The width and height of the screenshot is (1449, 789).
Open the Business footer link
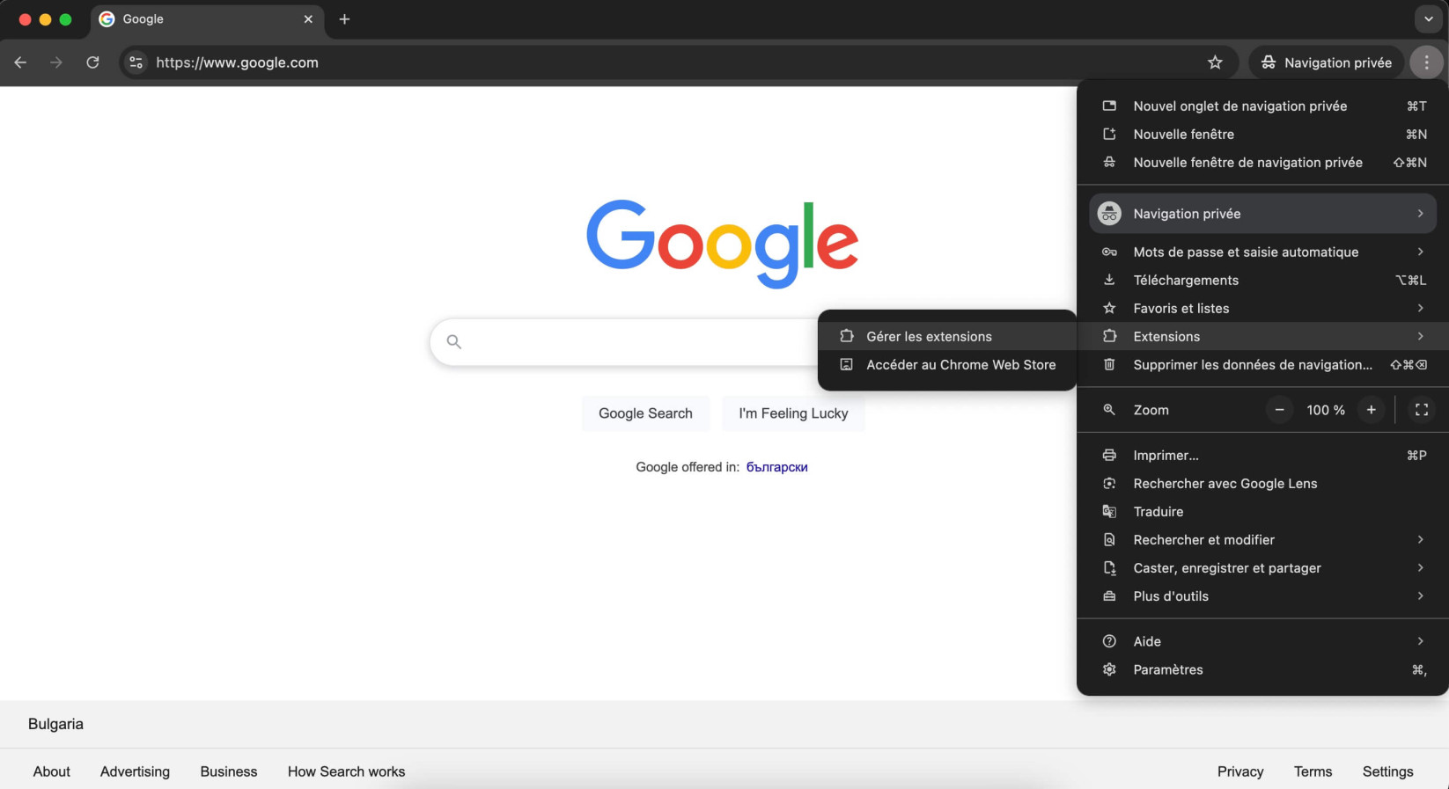229,771
